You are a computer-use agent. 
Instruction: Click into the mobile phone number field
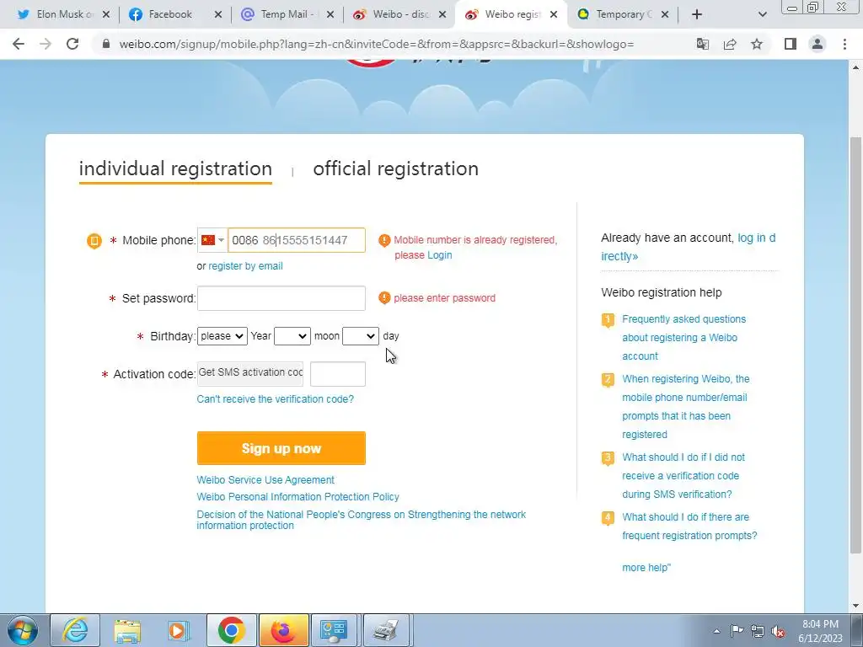pyautogui.click(x=297, y=240)
